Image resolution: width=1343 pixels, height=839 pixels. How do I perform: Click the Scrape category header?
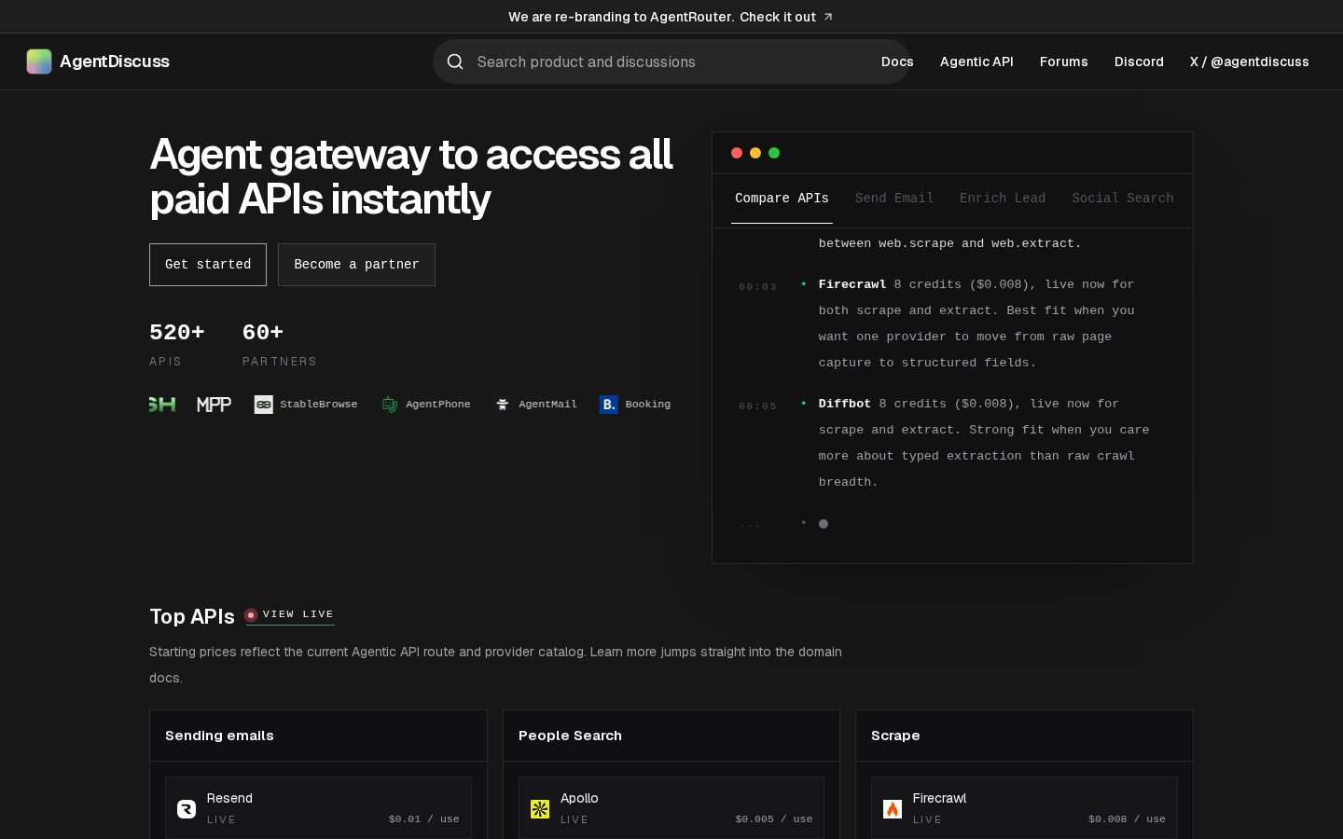[x=1024, y=736]
